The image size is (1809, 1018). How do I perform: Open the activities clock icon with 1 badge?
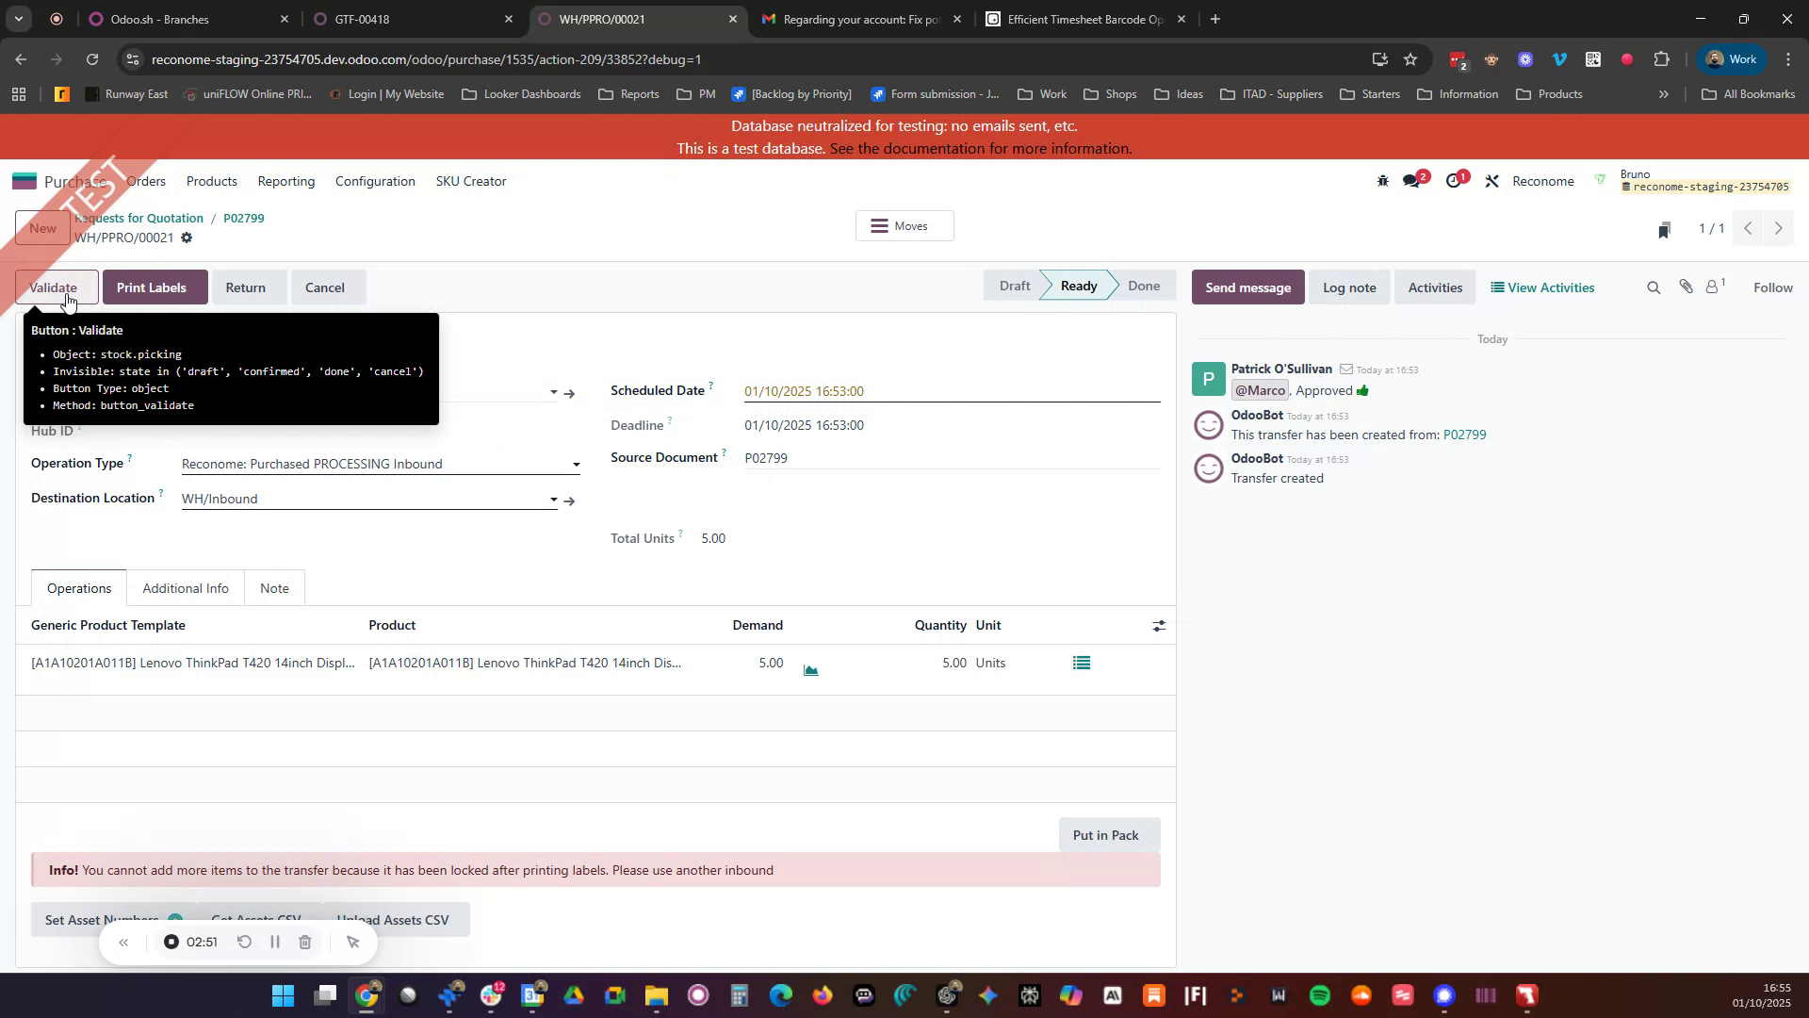(1456, 179)
